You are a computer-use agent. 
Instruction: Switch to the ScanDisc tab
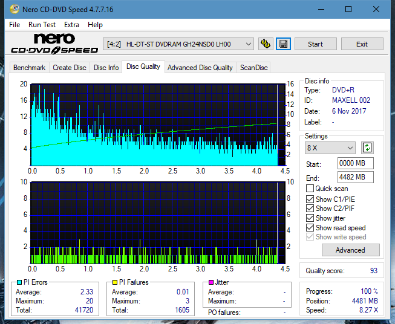click(253, 68)
